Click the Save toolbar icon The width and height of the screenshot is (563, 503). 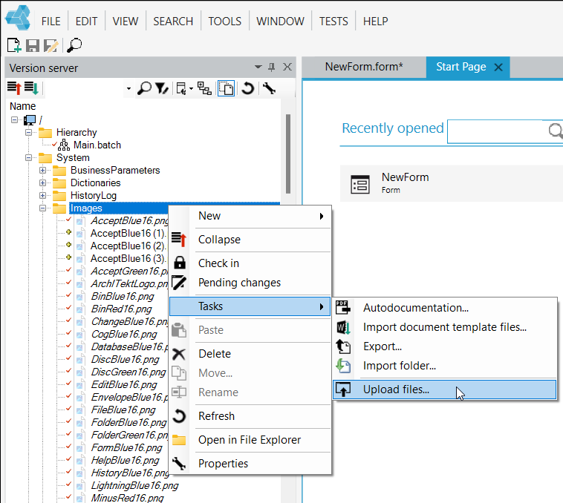[x=33, y=45]
